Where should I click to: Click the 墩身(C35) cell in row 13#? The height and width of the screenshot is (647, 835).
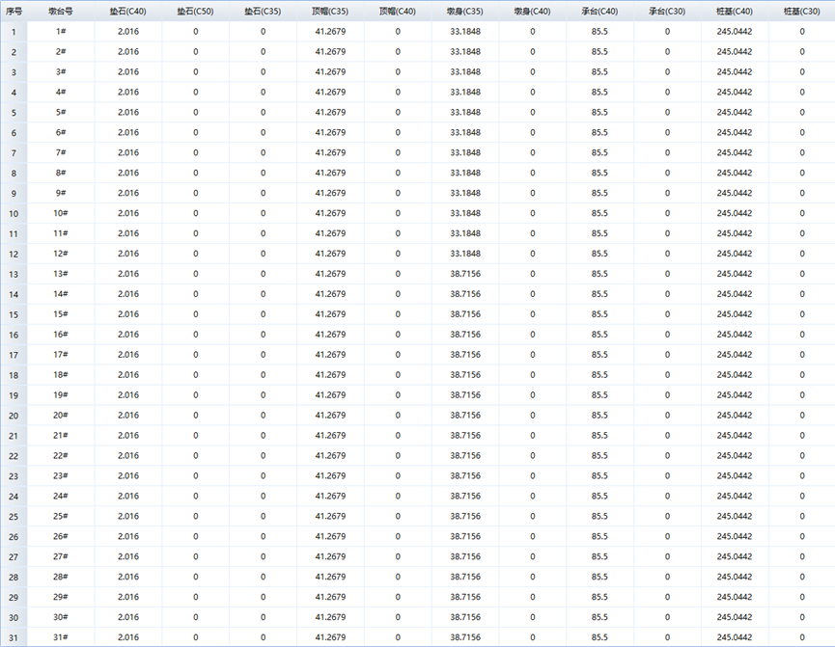[x=465, y=274]
